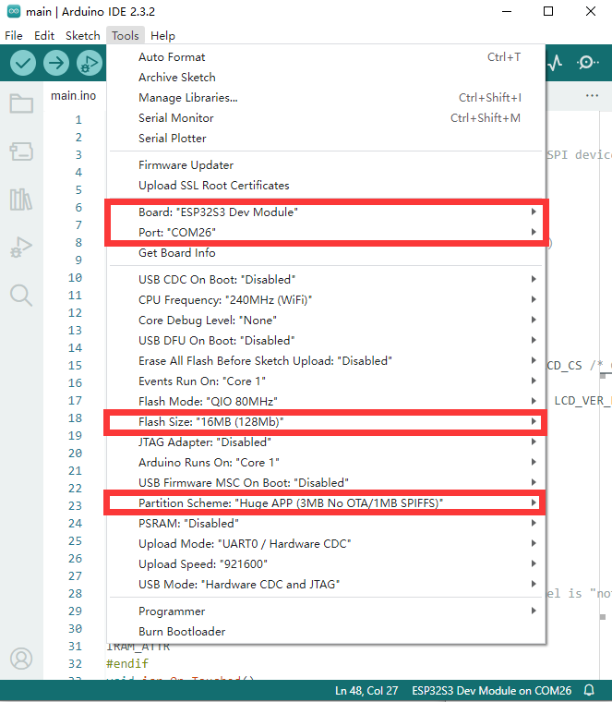Select Auto Format in Tools menu

click(x=326, y=57)
